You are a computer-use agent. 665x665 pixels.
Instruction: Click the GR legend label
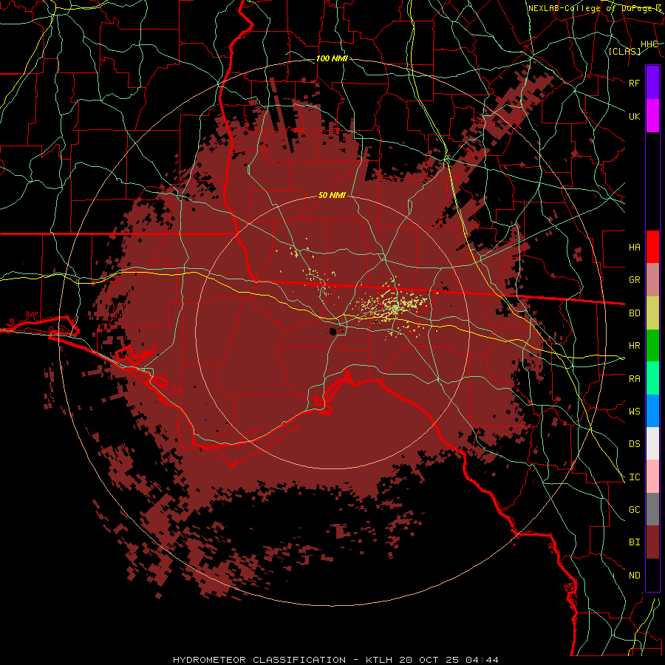pos(635,280)
